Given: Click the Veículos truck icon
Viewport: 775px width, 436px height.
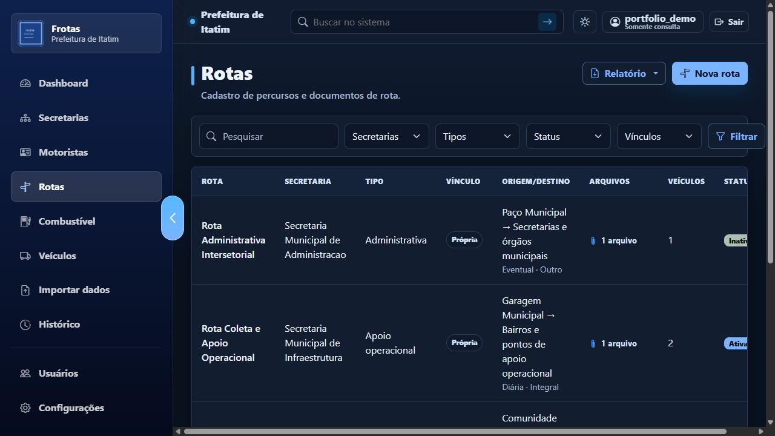Looking at the screenshot, I should [x=25, y=256].
